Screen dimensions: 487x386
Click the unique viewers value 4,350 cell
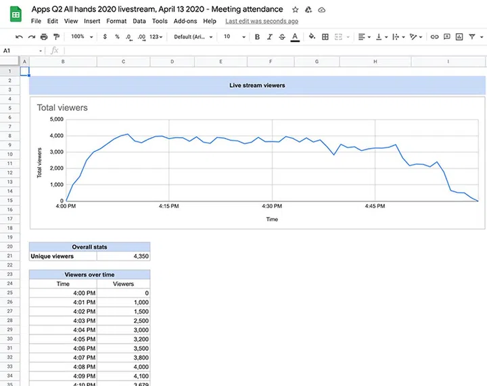tap(123, 256)
